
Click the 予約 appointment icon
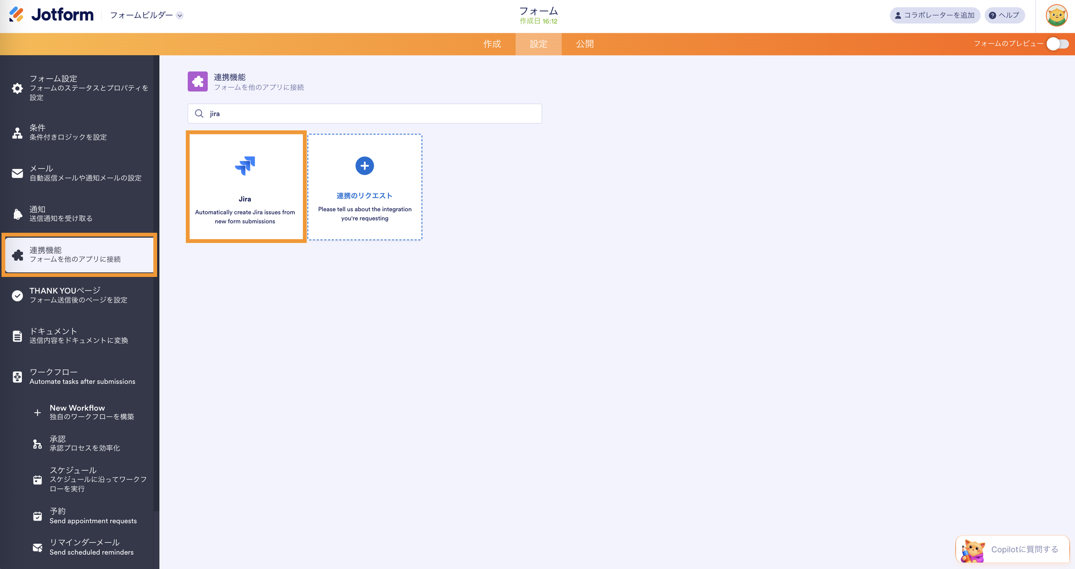(x=37, y=516)
